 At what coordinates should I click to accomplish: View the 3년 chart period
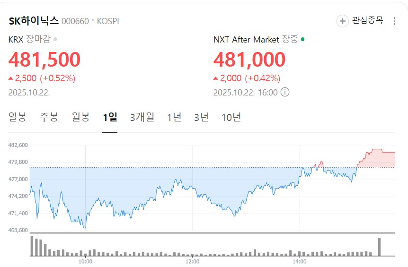[201, 117]
